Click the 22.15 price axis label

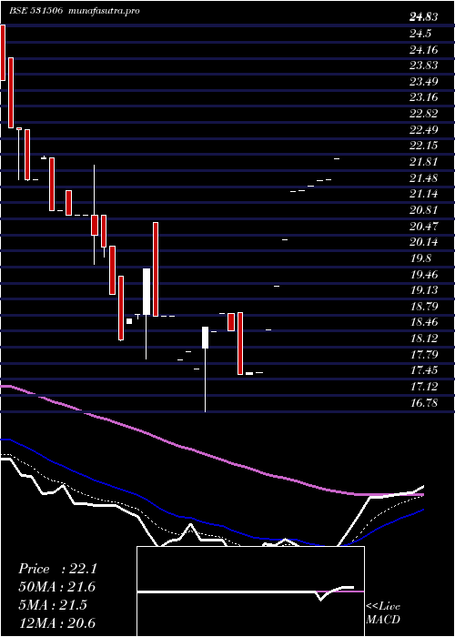(424, 146)
